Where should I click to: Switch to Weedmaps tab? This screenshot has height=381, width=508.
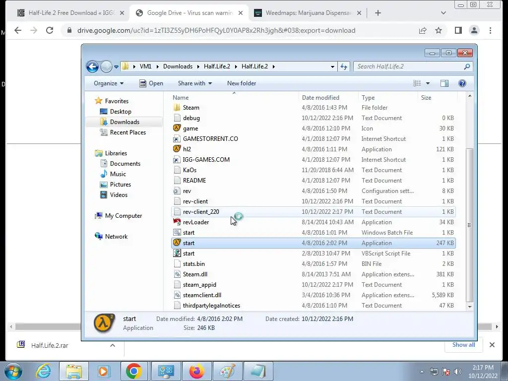coord(308,13)
